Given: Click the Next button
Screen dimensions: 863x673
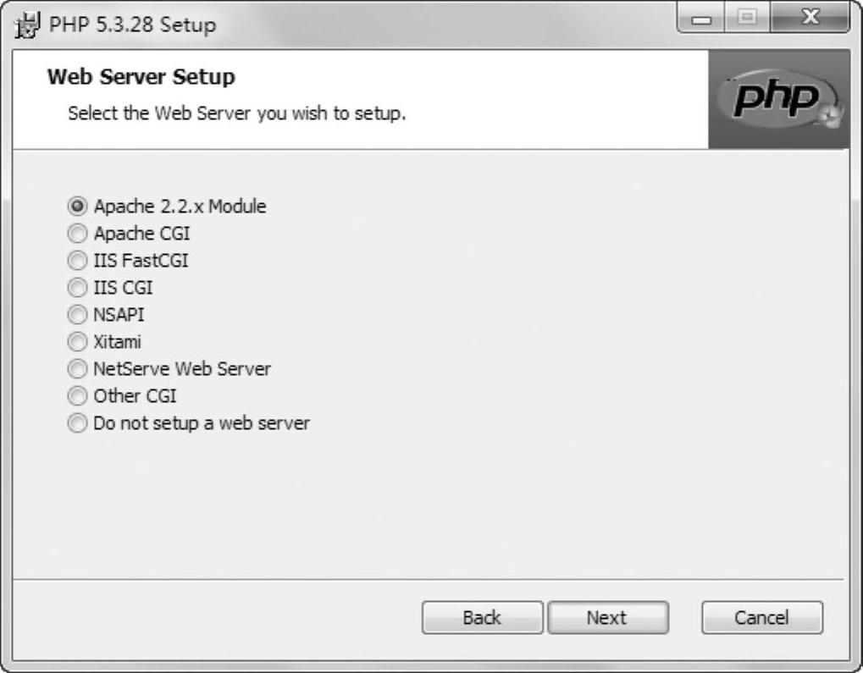Looking at the screenshot, I should pos(607,618).
